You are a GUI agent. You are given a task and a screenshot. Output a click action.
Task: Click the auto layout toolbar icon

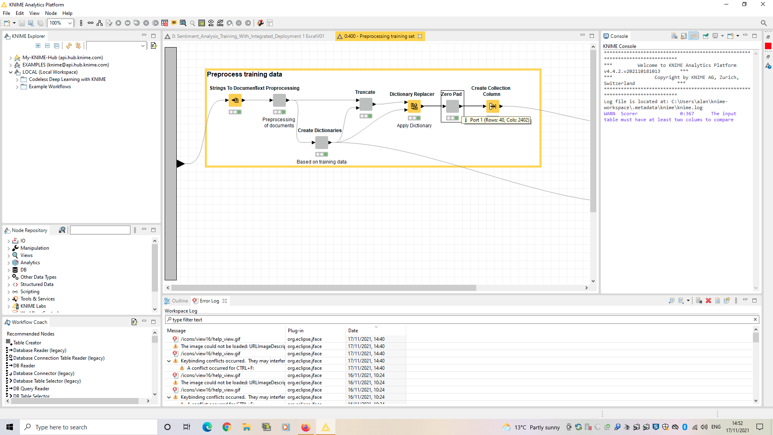pos(99,23)
